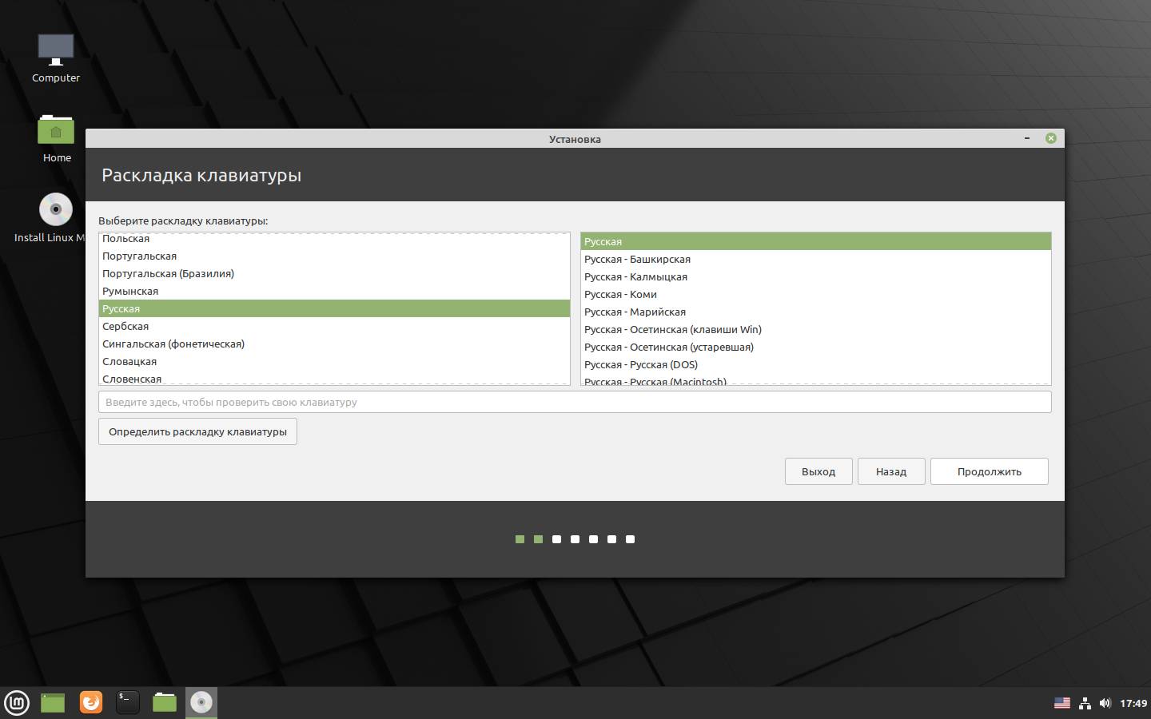Open the Terminal from the panel
The image size is (1151, 719).
pos(128,702)
